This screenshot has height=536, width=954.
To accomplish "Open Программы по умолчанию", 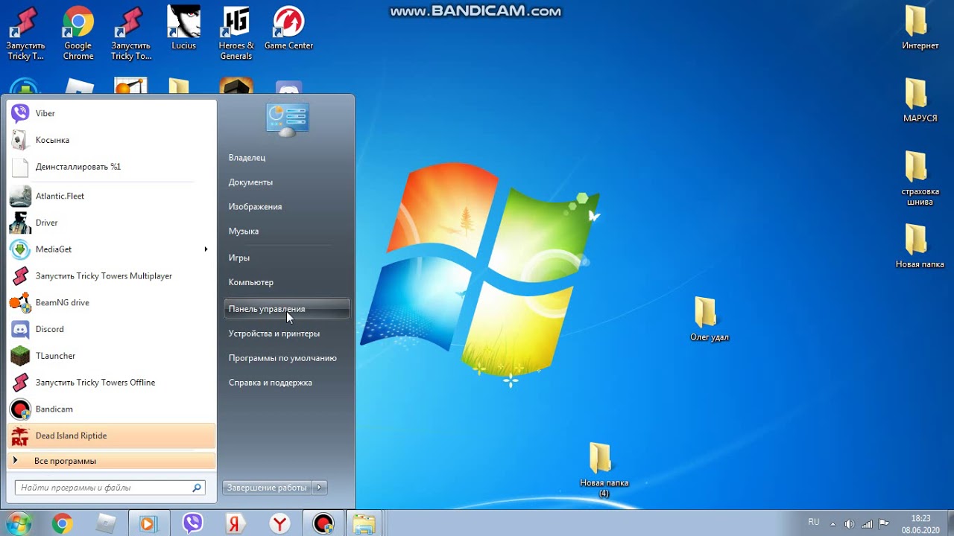I will tap(287, 358).
